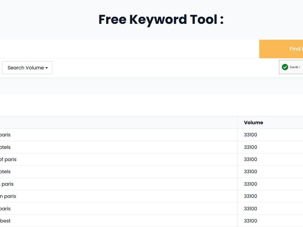The width and height of the screenshot is (303, 227).
Task: Click the first row's 33100 volume value
Action: [250, 135]
